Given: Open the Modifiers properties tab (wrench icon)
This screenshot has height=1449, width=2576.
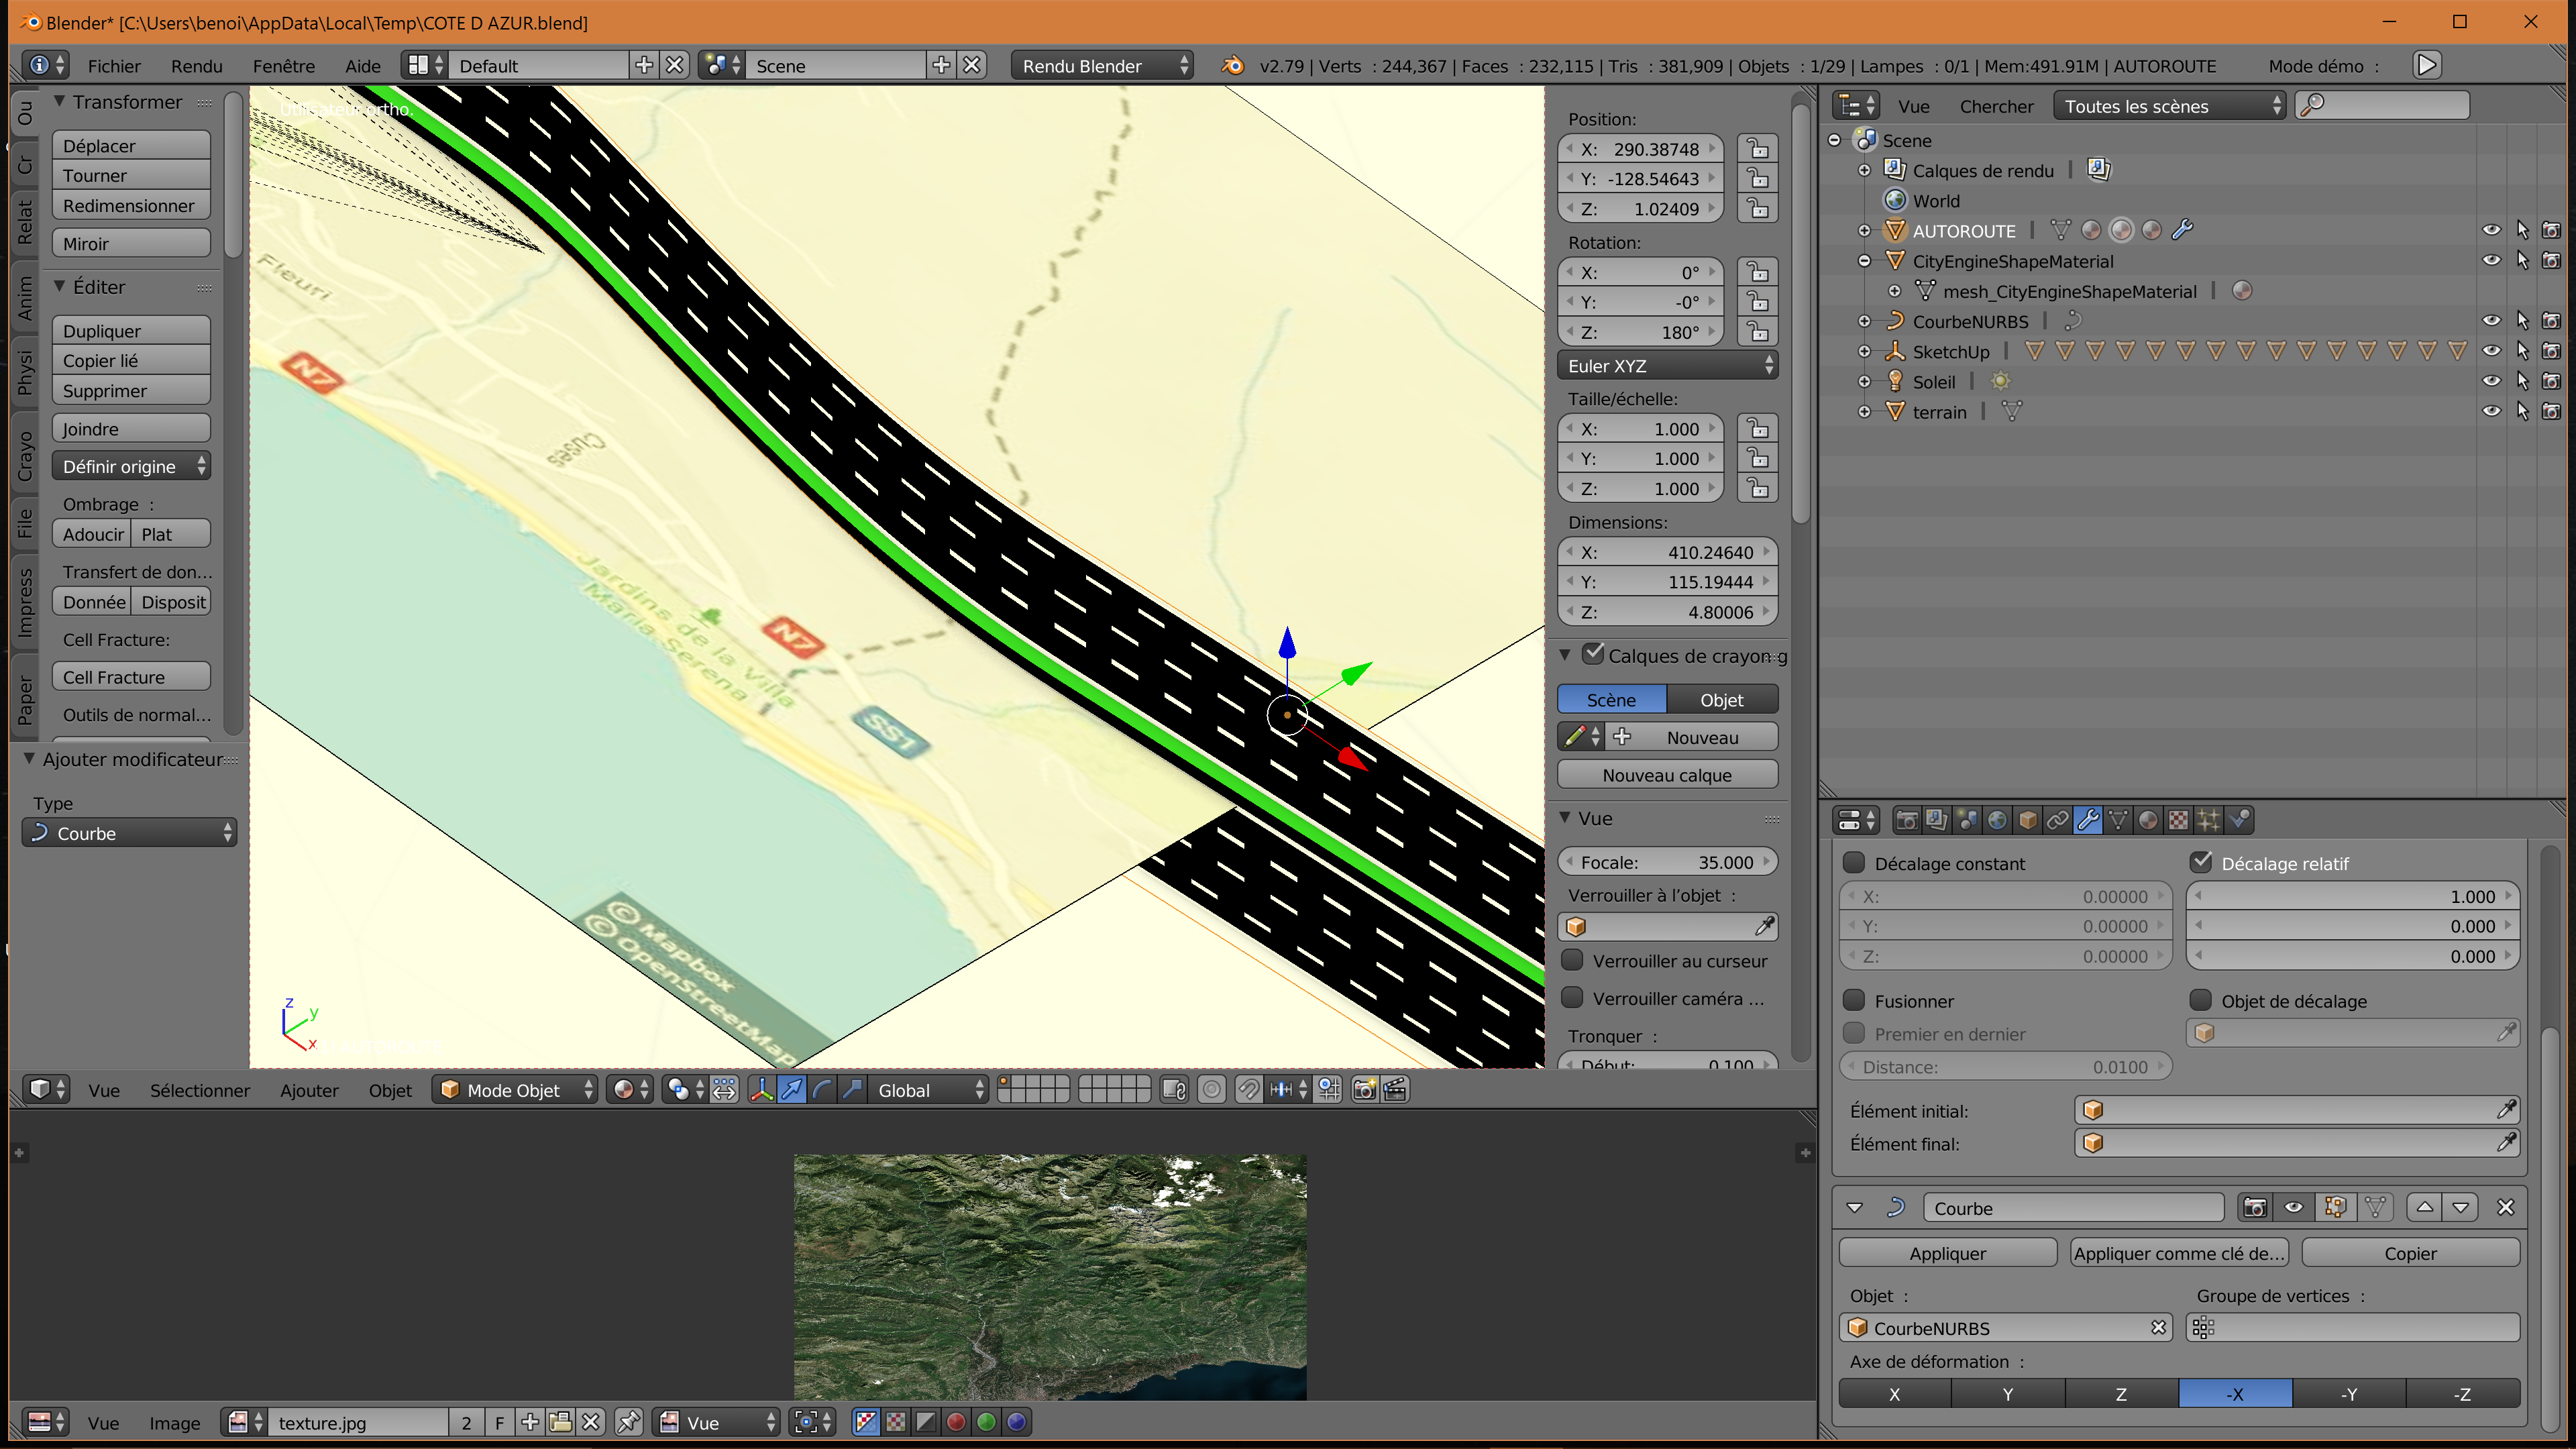Looking at the screenshot, I should click(x=2088, y=820).
